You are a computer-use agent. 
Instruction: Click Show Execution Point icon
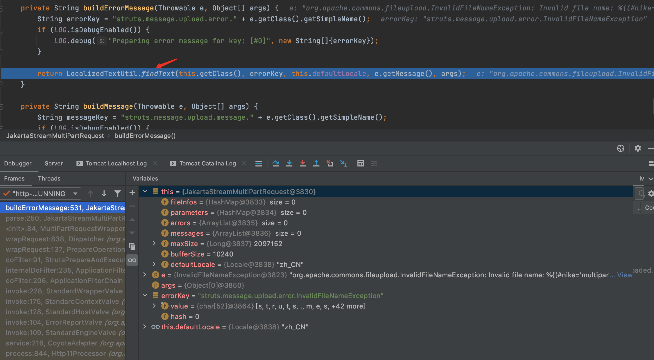coord(258,163)
